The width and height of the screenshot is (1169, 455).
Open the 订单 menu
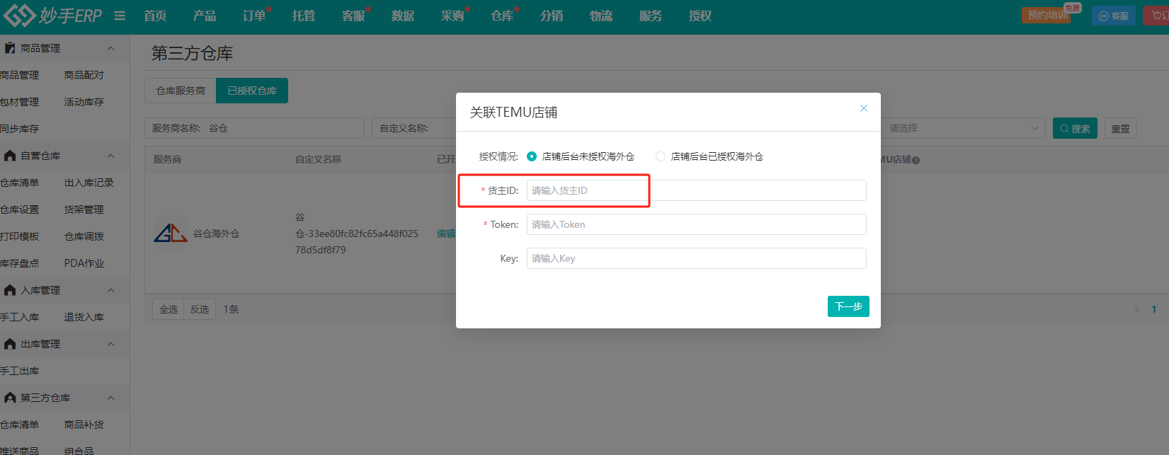(254, 16)
